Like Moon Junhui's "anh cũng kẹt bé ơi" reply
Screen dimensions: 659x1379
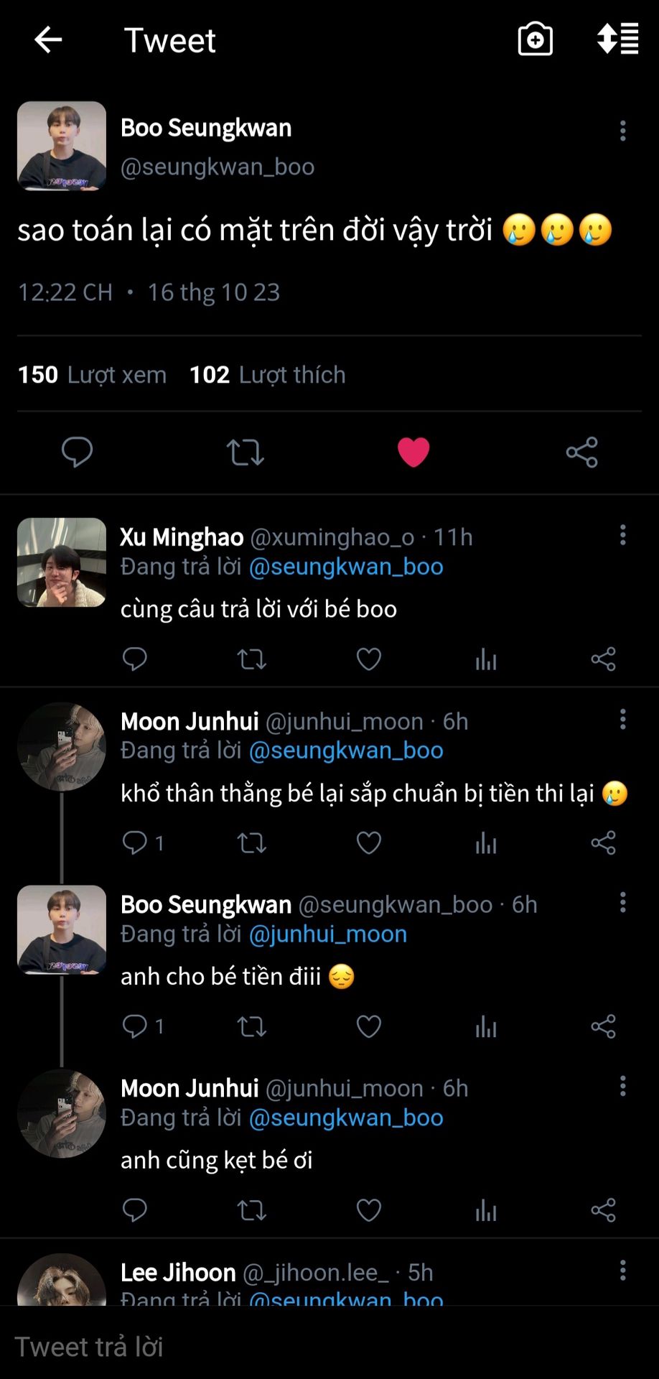(369, 1210)
